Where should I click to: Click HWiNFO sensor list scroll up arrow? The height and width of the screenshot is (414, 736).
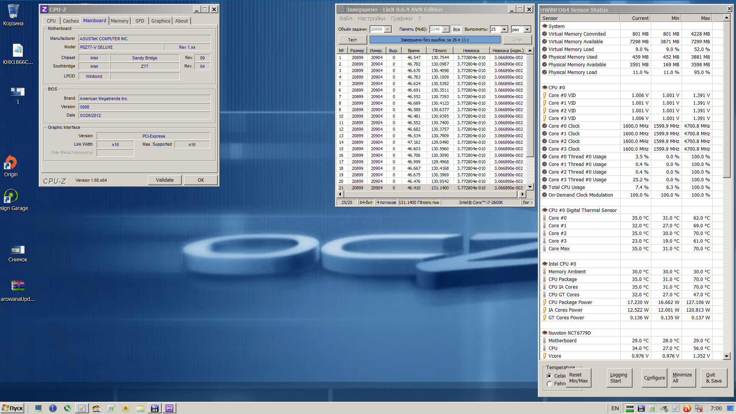click(x=726, y=18)
